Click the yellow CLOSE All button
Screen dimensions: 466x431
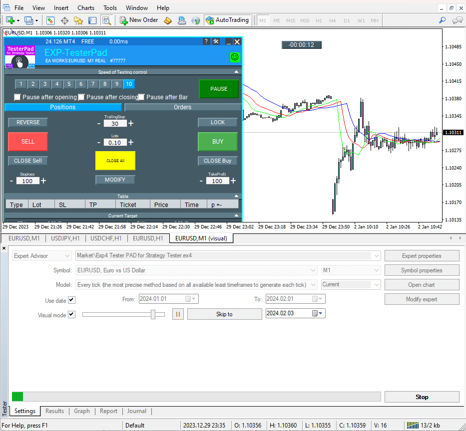pos(115,161)
